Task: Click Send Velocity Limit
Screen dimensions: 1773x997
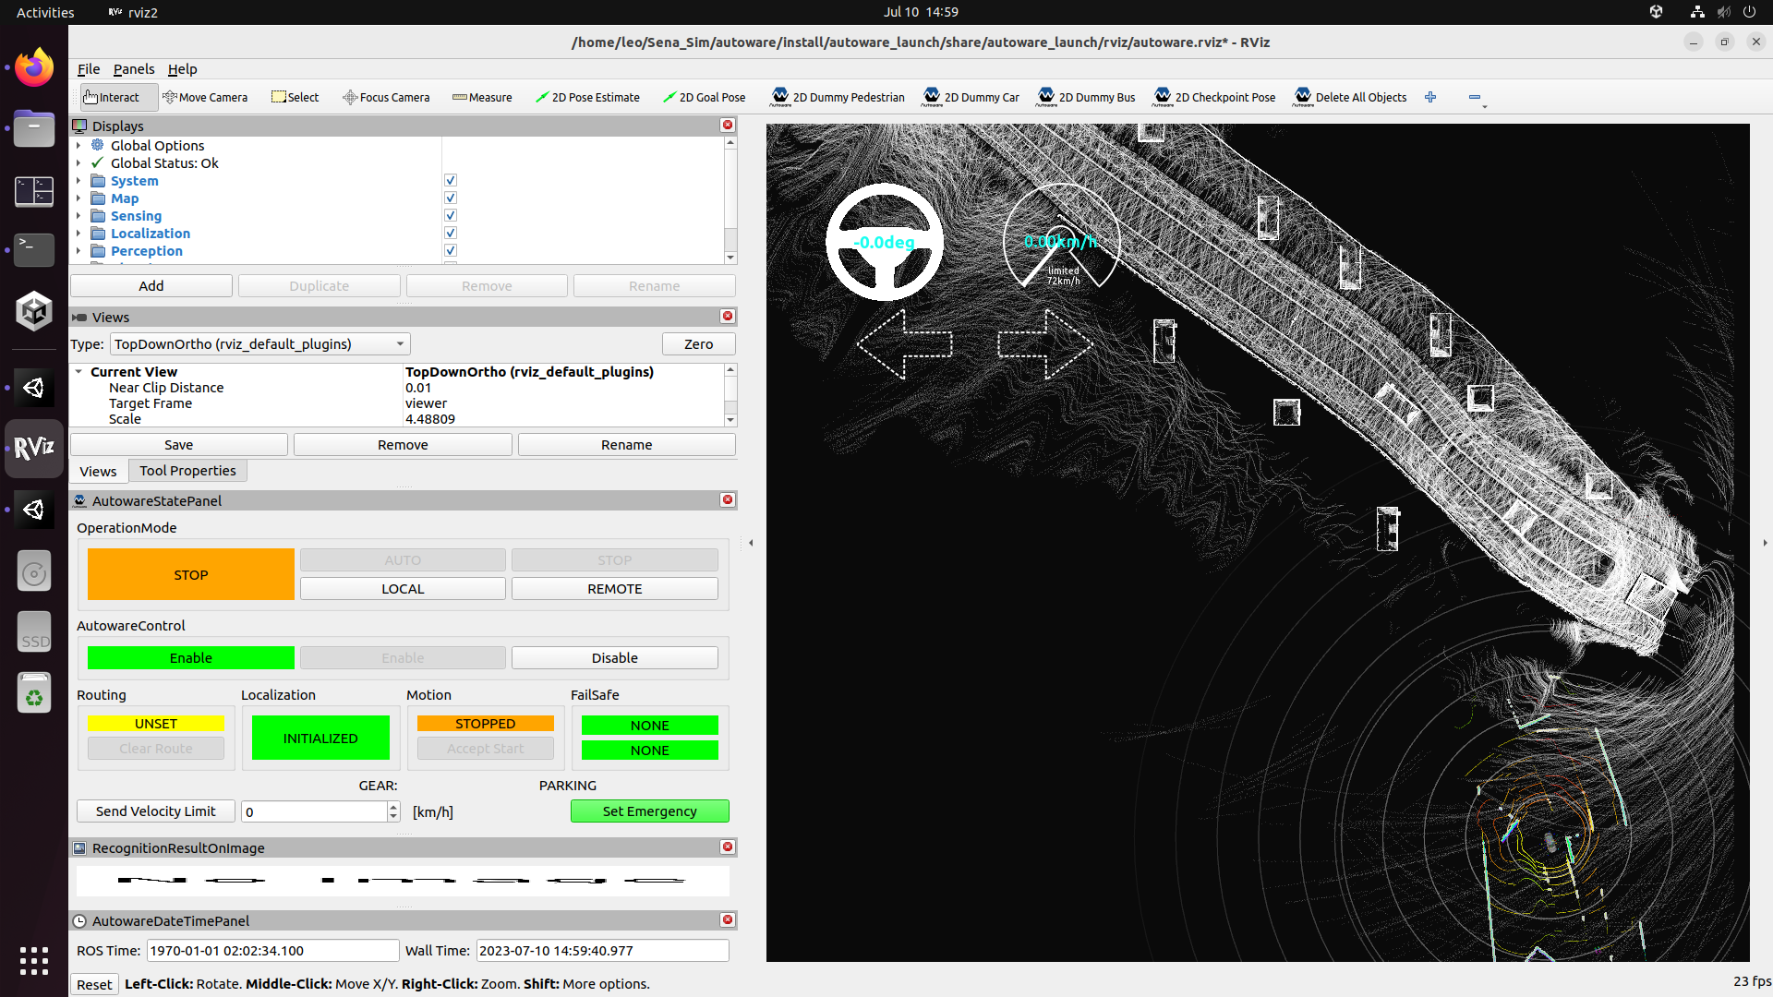Action: coord(155,811)
